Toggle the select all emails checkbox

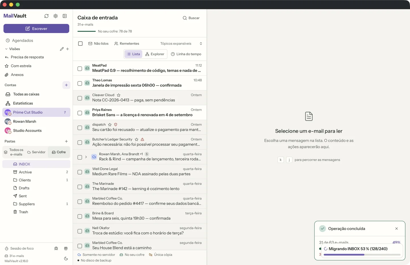click(x=80, y=44)
